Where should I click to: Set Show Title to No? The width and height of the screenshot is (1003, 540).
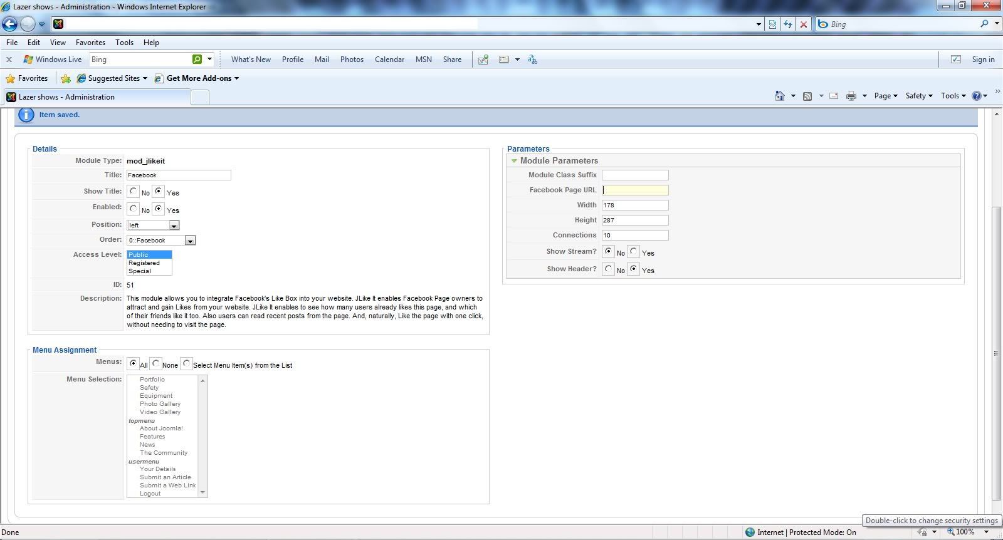tap(134, 192)
